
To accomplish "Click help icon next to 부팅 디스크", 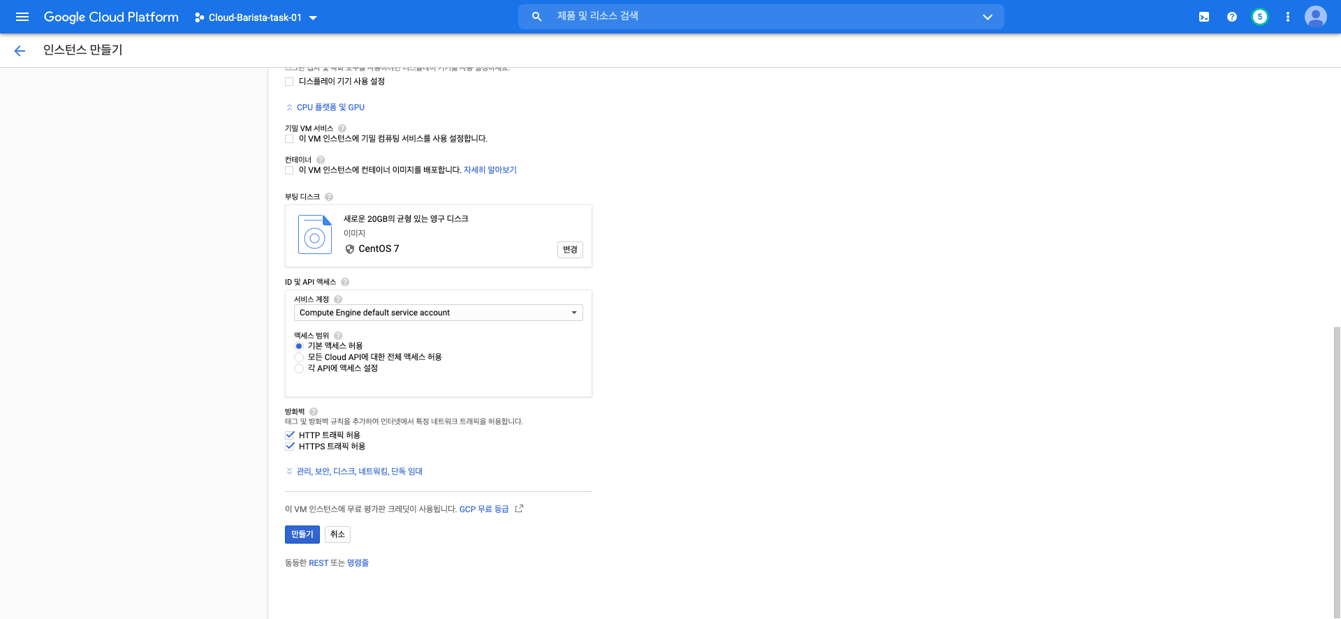I will [x=329, y=197].
